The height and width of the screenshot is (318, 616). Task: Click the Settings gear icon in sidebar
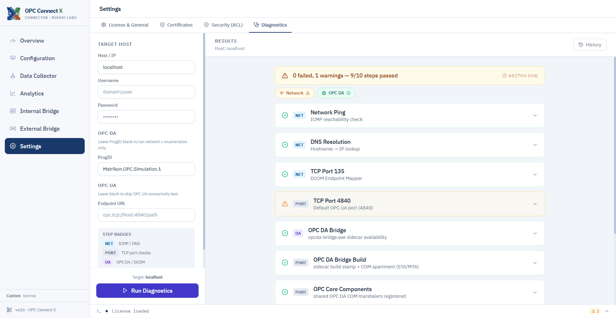13,146
